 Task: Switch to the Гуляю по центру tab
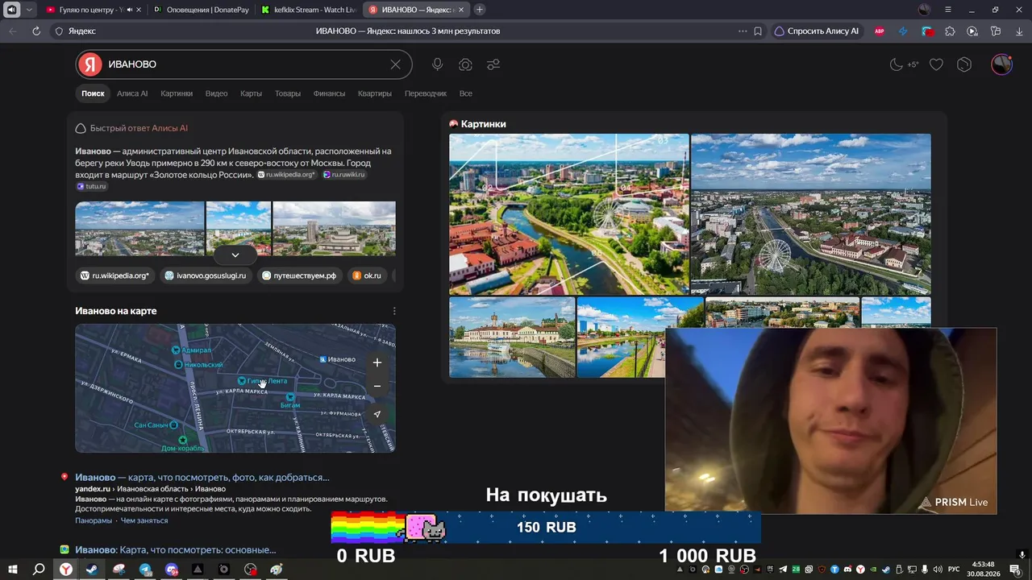pyautogui.click(x=85, y=10)
